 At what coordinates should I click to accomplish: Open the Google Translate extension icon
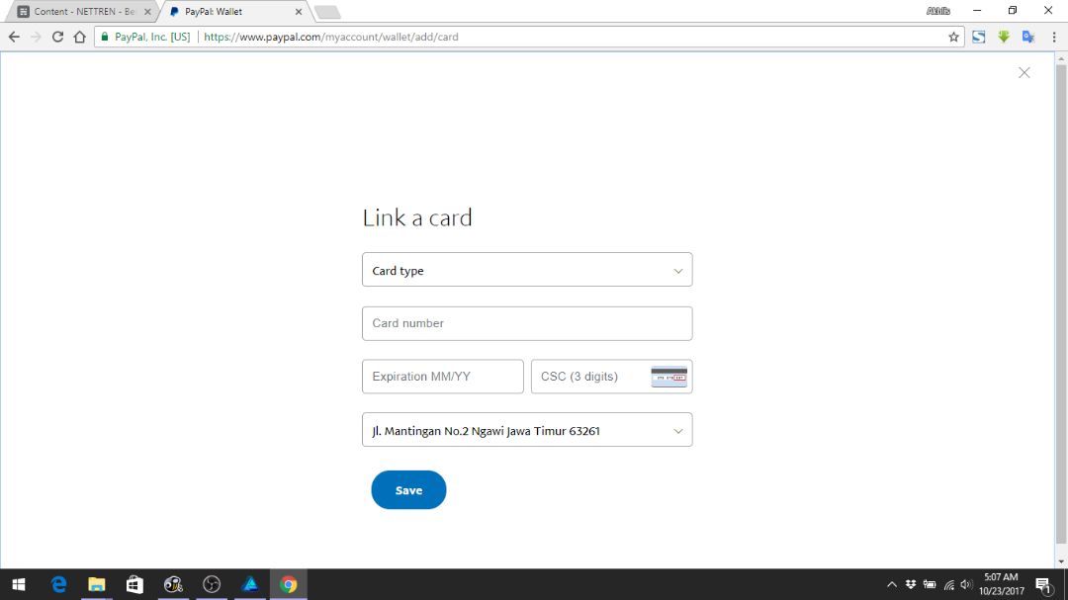click(1028, 37)
